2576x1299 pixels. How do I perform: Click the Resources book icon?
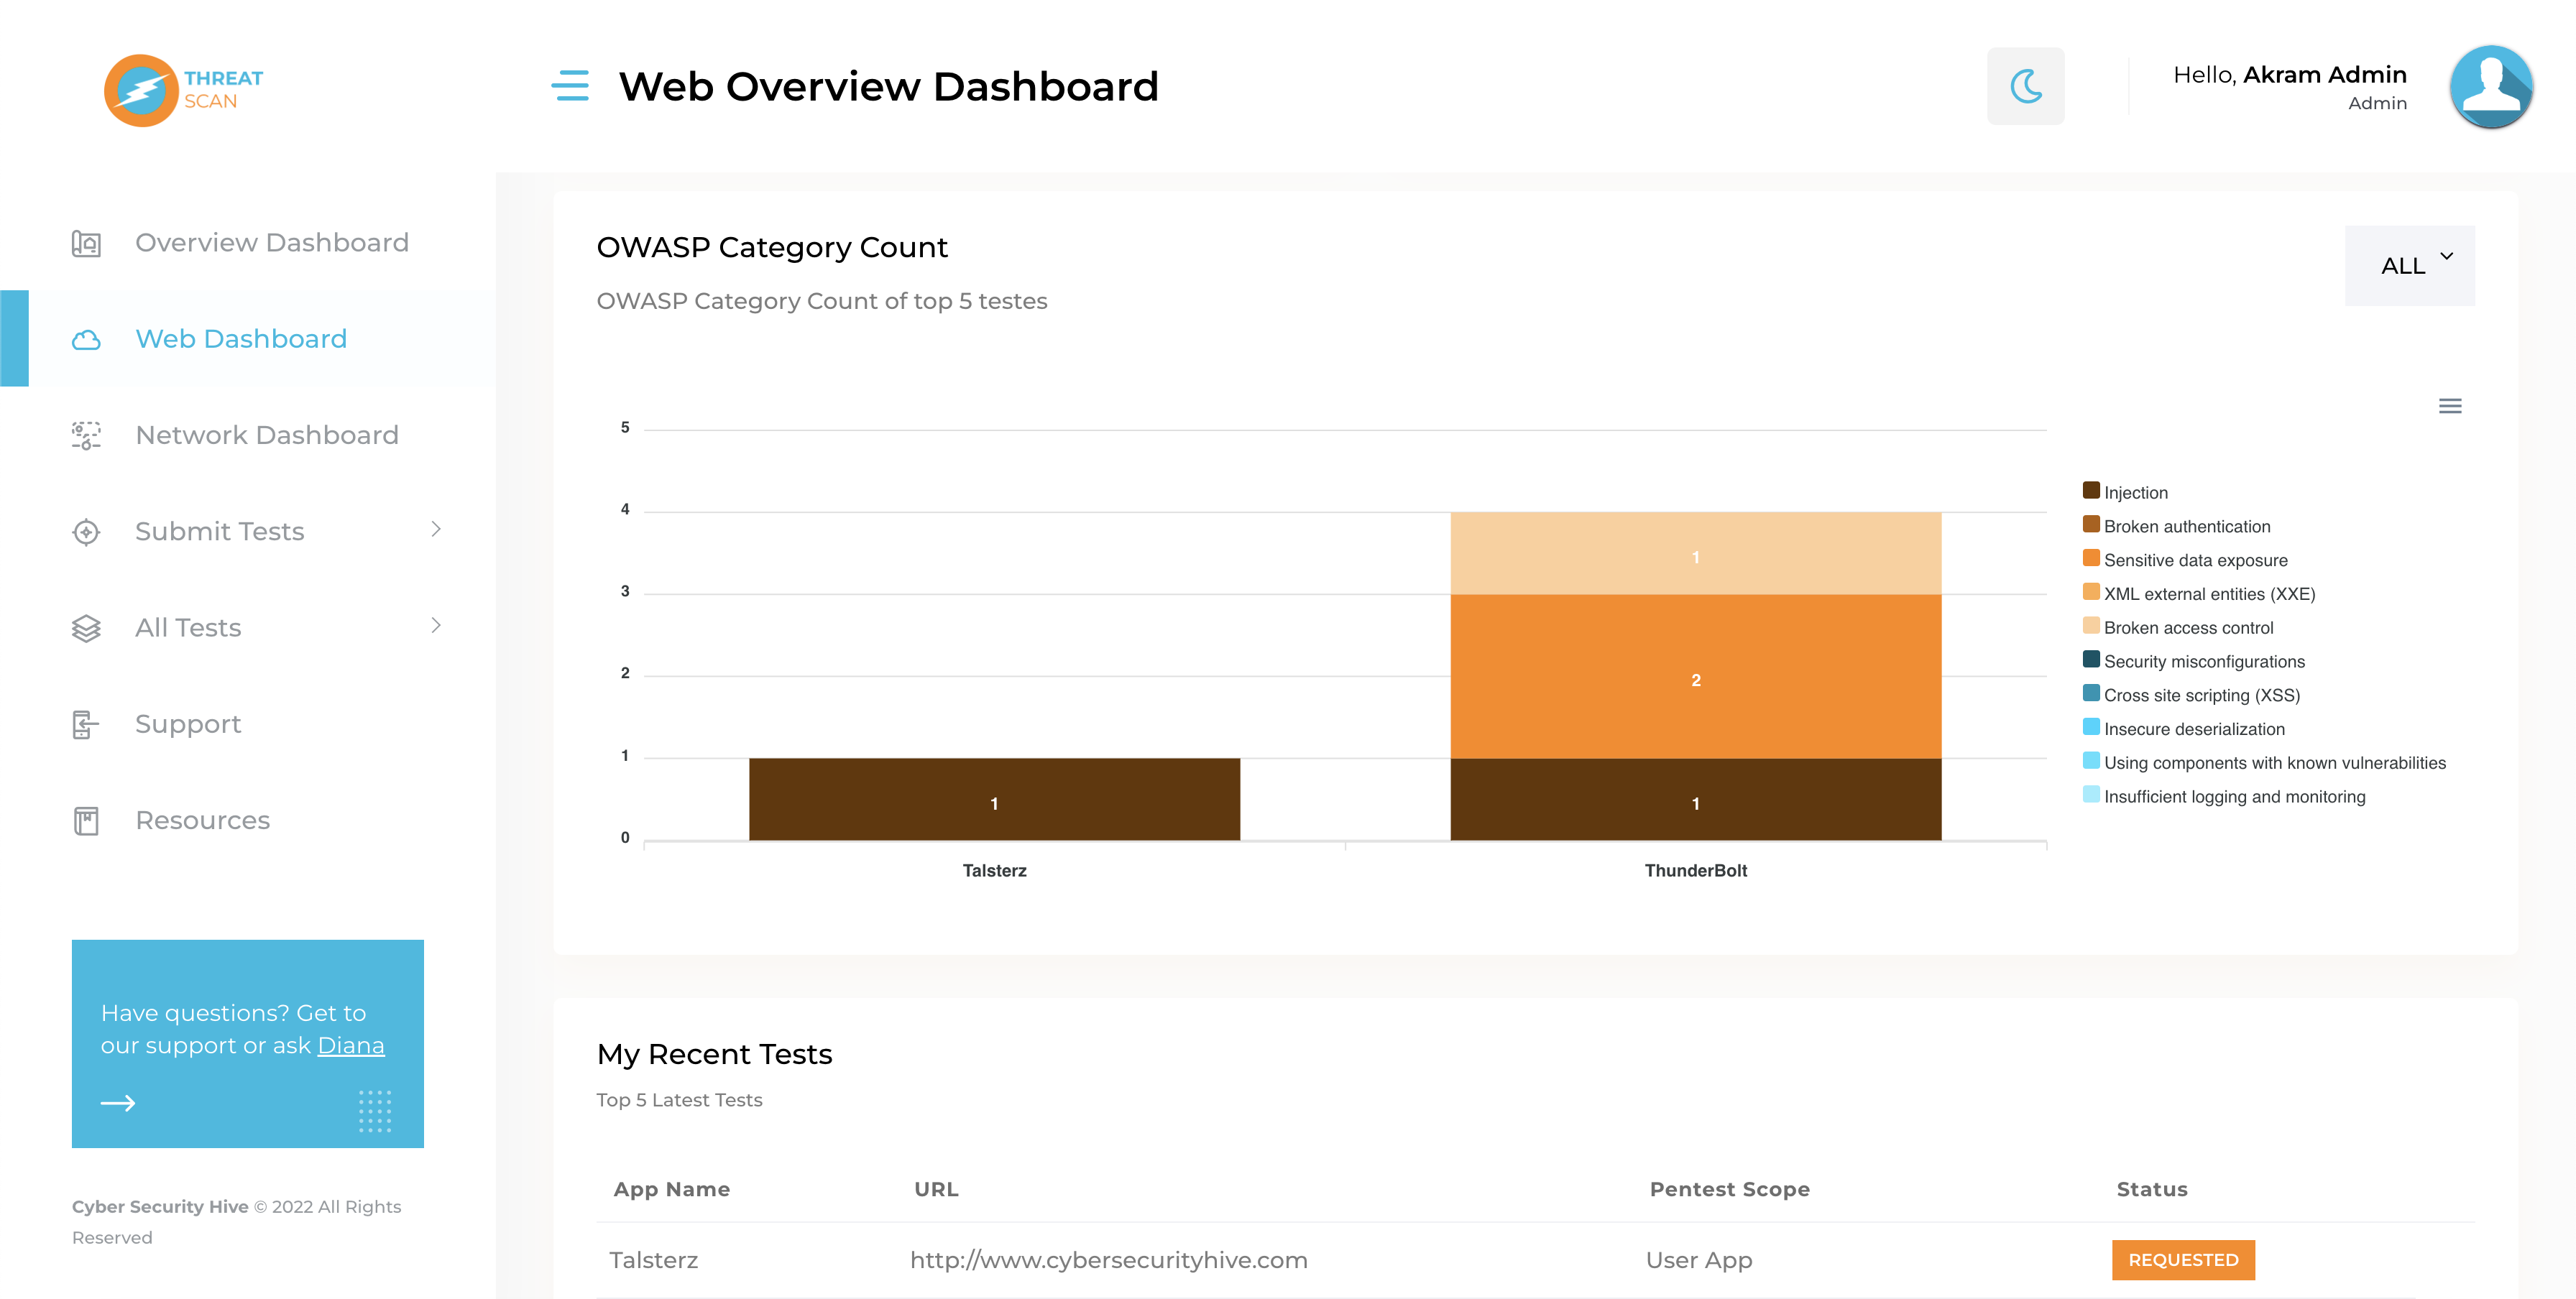pos(86,820)
